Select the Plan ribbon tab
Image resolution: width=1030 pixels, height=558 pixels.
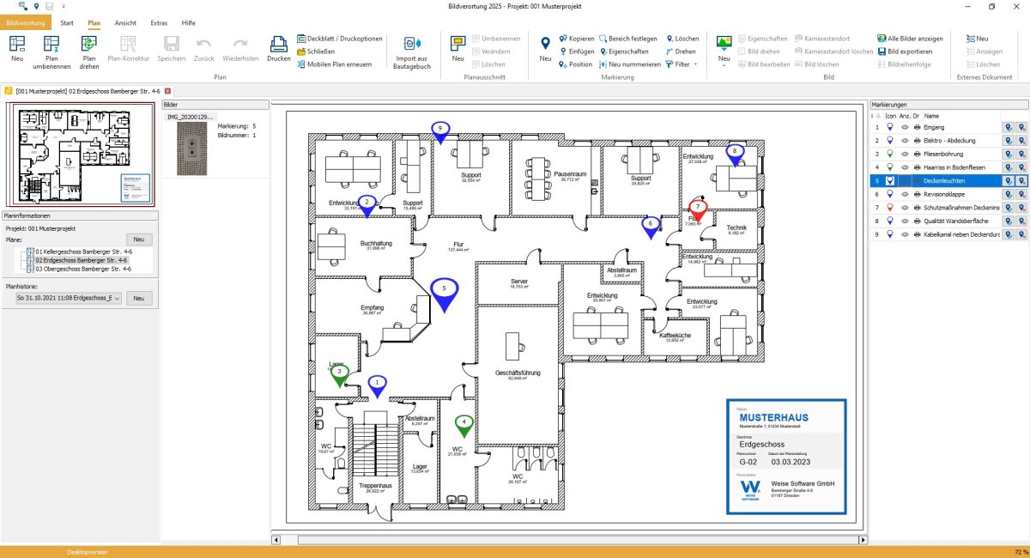coord(94,22)
